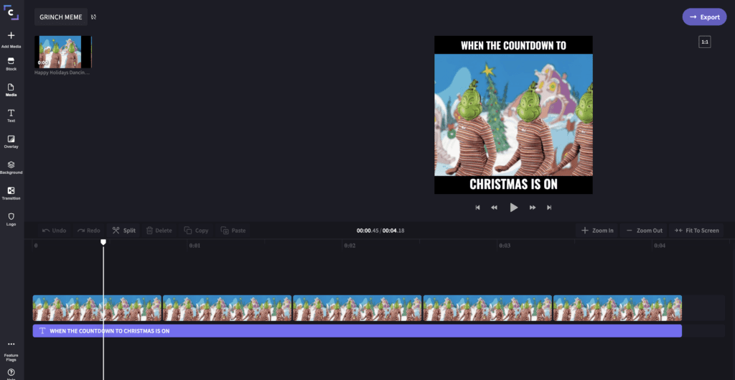Click the video preview canvas

(x=514, y=115)
